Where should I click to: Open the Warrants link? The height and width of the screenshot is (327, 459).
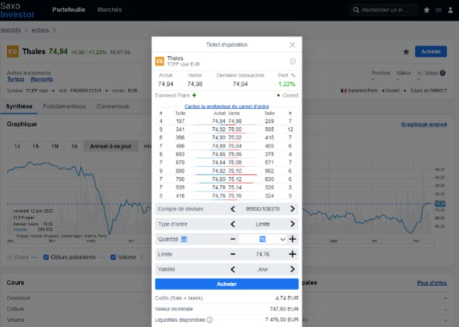(x=42, y=79)
